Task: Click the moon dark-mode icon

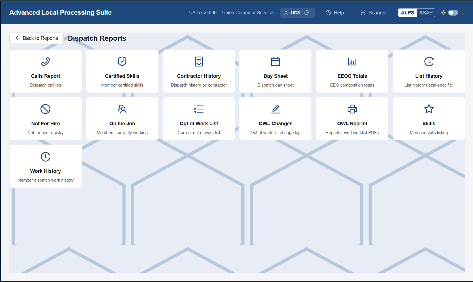Action: coord(463,13)
